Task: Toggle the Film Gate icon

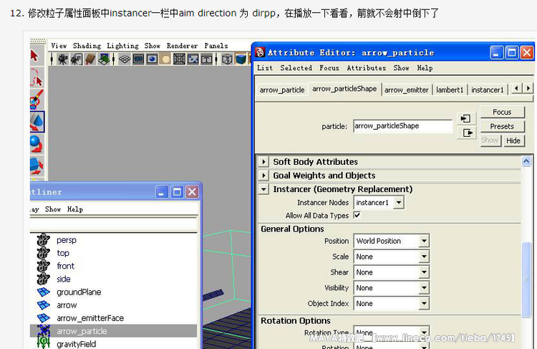Action: point(138,59)
